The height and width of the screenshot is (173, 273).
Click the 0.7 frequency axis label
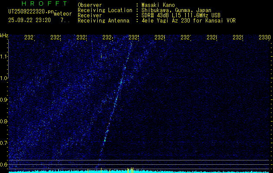point(4,143)
